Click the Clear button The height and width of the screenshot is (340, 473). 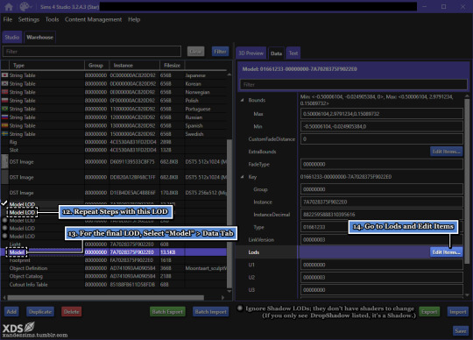click(x=196, y=52)
